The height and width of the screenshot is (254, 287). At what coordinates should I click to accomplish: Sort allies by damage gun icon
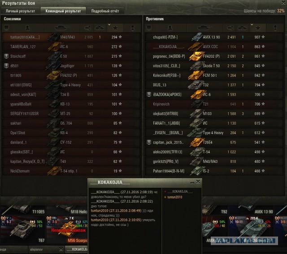coord(87,28)
